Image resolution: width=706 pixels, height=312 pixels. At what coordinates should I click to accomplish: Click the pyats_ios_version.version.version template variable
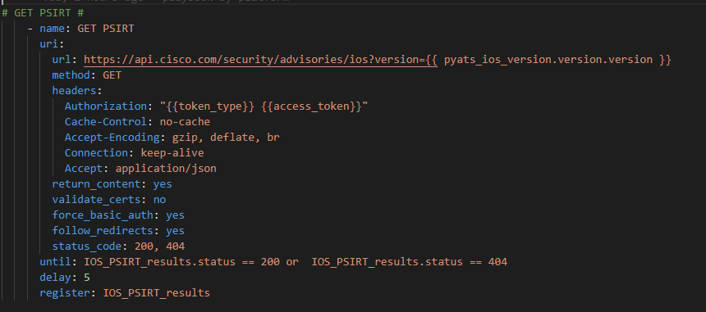tap(548, 60)
